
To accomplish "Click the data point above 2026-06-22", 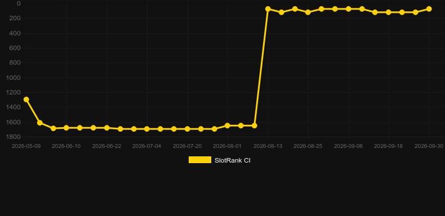I will pyautogui.click(x=106, y=128).
